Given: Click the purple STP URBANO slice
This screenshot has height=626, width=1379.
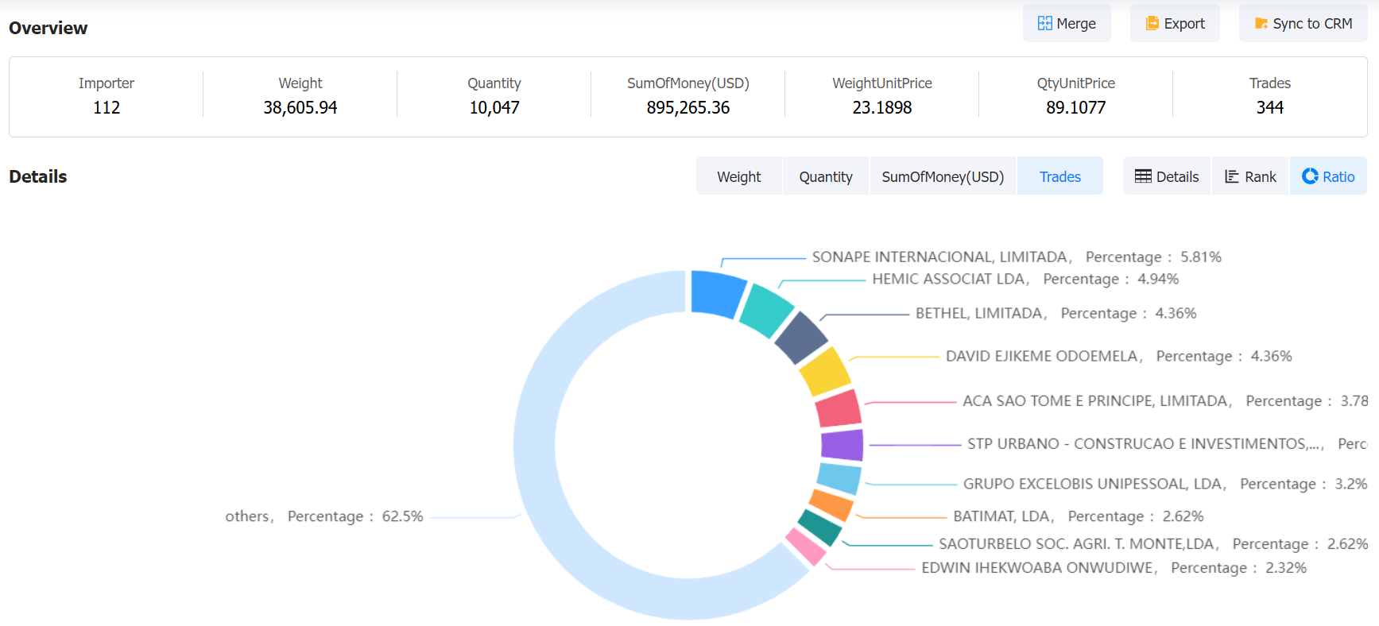Looking at the screenshot, I should click(843, 445).
